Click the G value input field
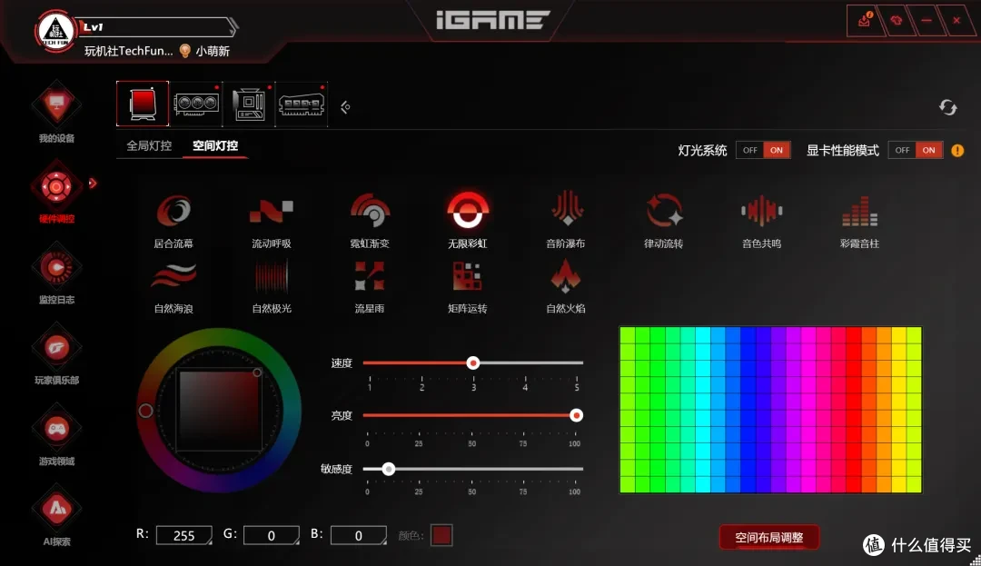 272,535
